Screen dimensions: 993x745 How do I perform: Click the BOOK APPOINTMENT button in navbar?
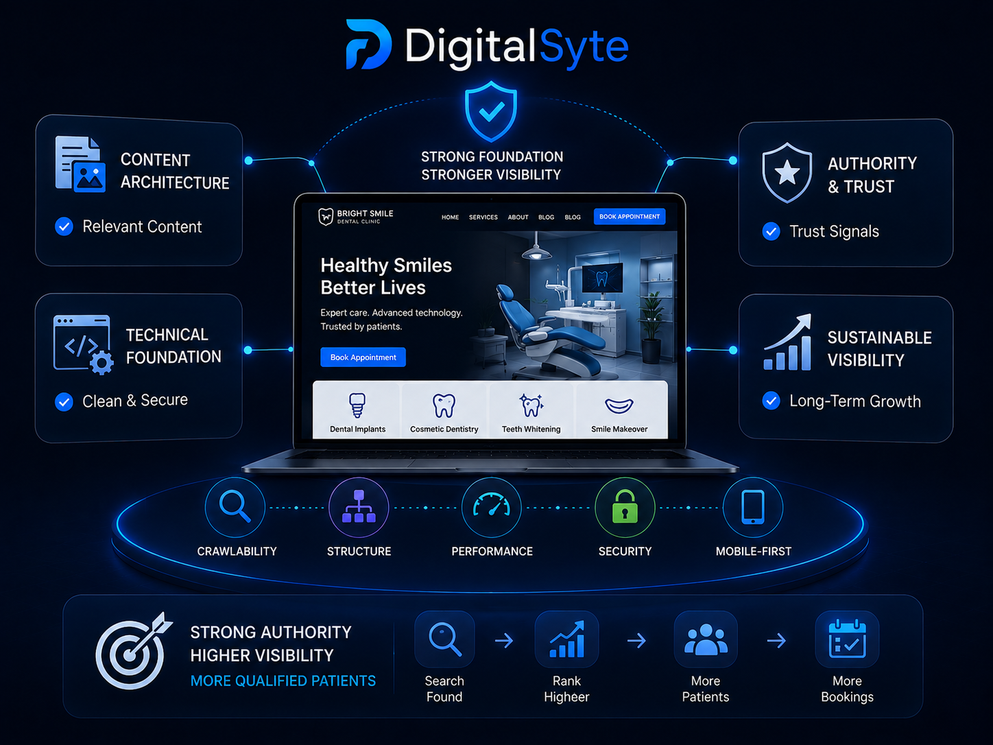[x=630, y=217]
